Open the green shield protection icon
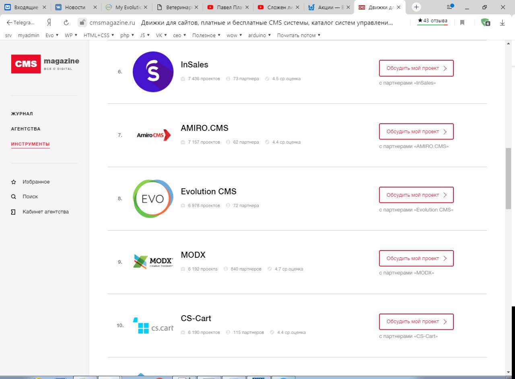This screenshot has width=515, height=379. click(x=486, y=22)
